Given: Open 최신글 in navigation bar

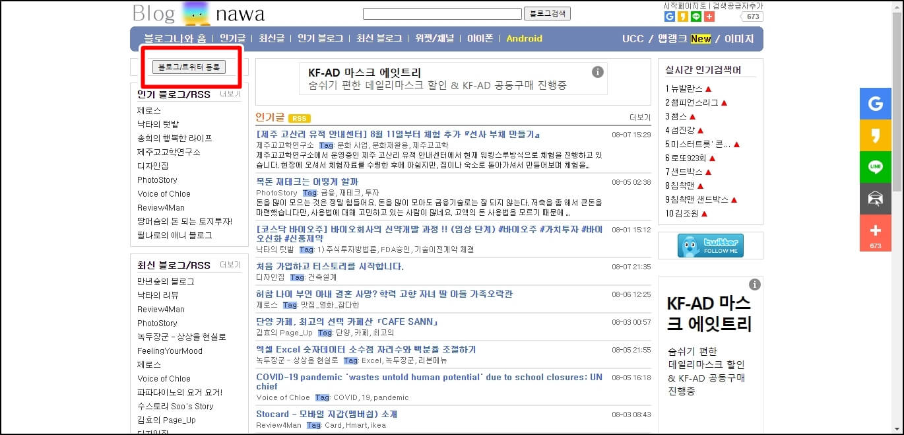Looking at the screenshot, I should point(271,38).
